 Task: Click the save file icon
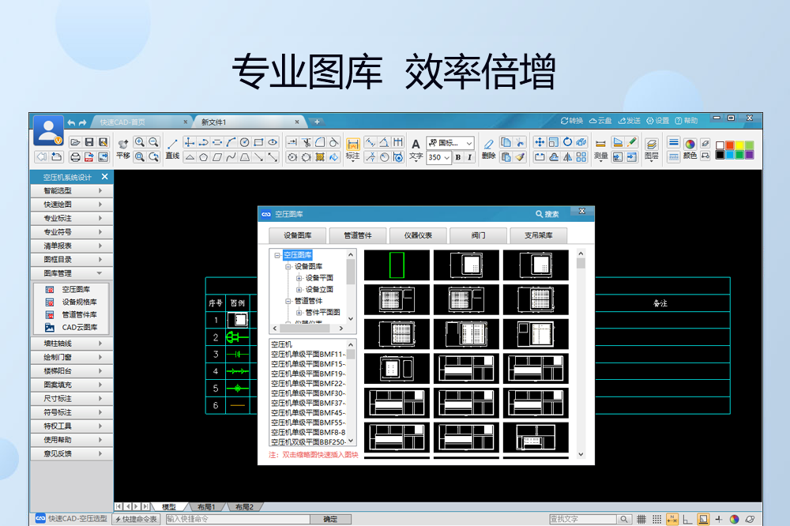(x=89, y=142)
